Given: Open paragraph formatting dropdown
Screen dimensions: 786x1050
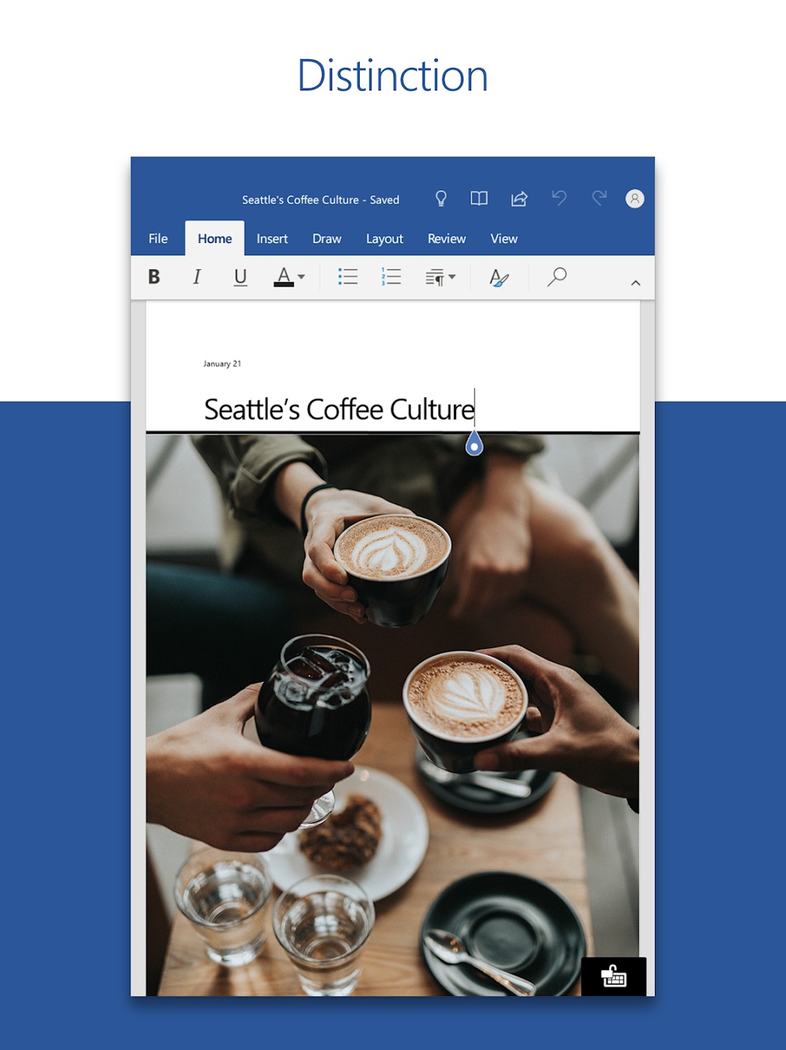Looking at the screenshot, I should pos(441,277).
